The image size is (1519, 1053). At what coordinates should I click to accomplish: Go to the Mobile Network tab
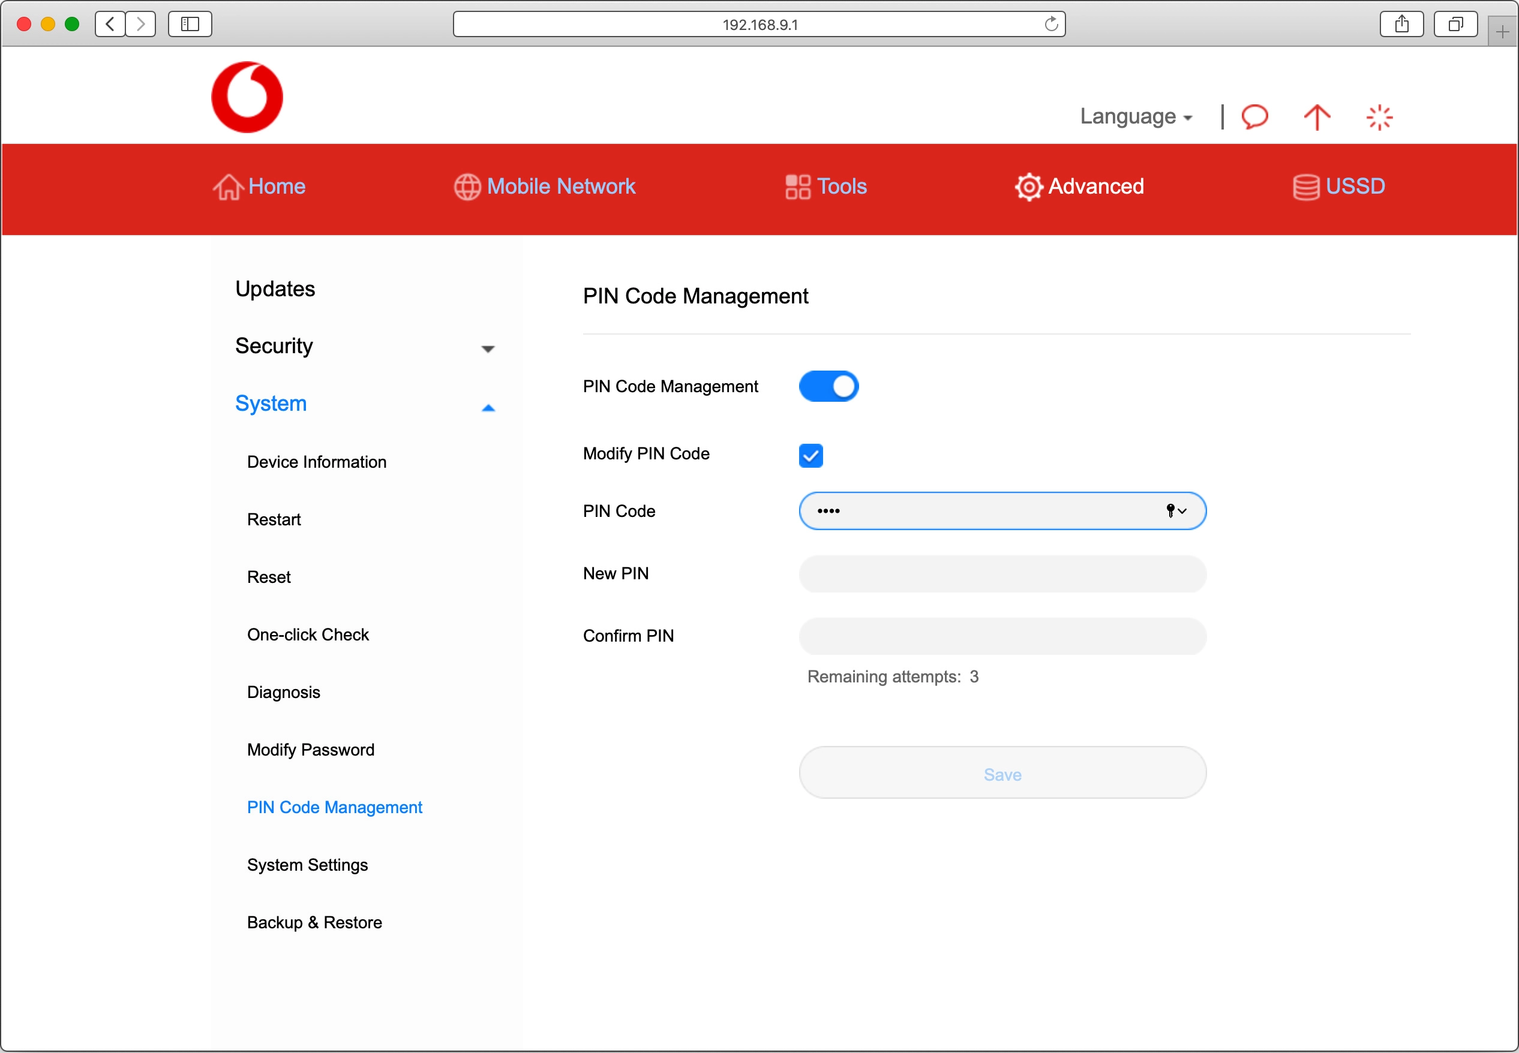click(545, 186)
